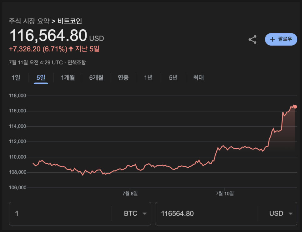
Task: Switch to the 5년 range tab
Action: [173, 77]
